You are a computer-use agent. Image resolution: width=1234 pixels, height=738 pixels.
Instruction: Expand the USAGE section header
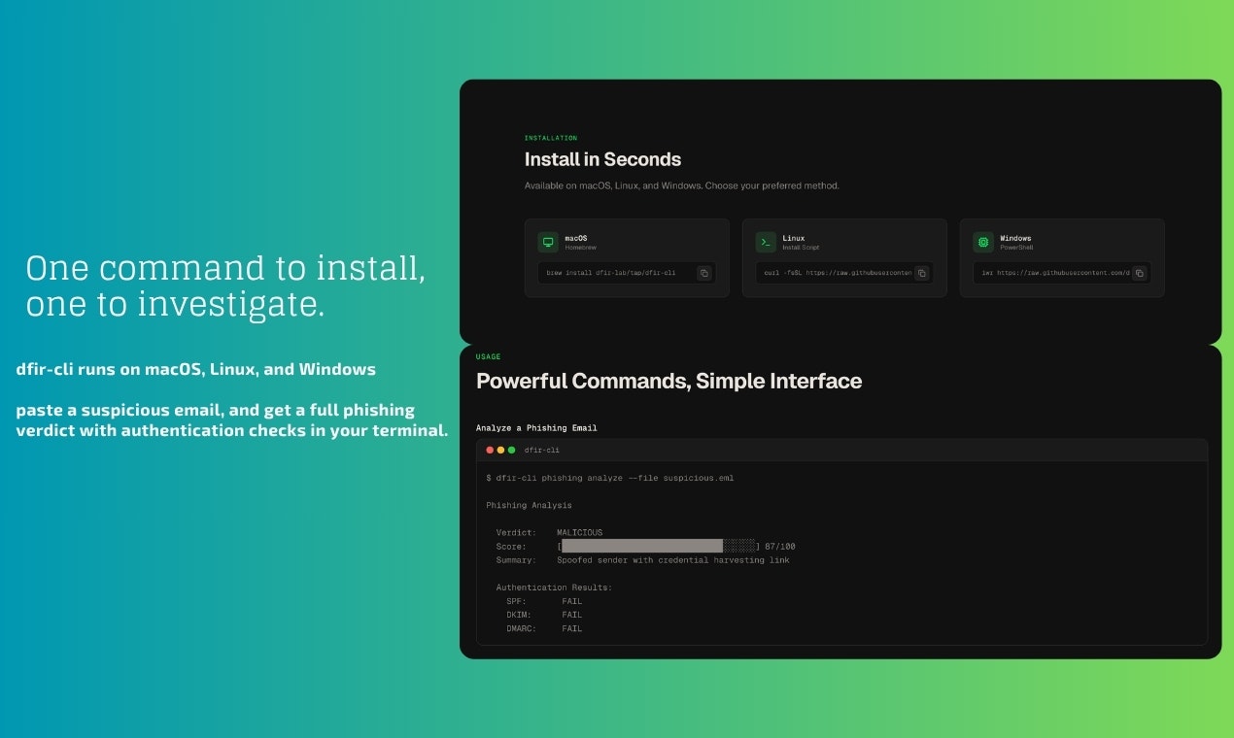[x=488, y=356]
